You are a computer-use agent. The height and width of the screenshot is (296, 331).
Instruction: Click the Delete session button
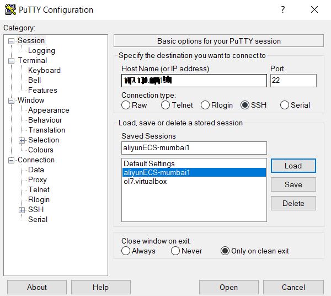coord(293,203)
